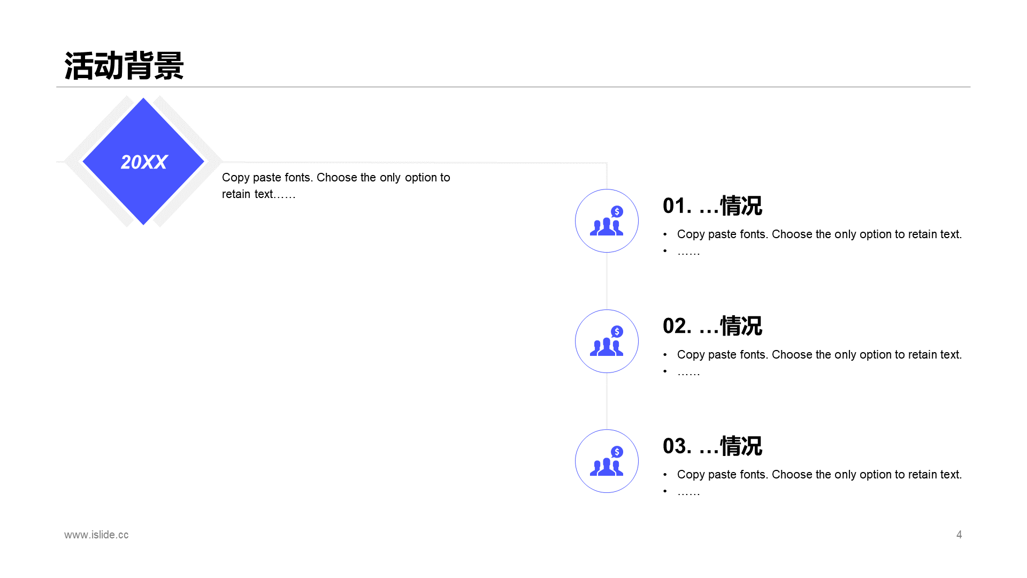
Task: Click the 20XX text inside the diamond
Action: pyautogui.click(x=144, y=162)
